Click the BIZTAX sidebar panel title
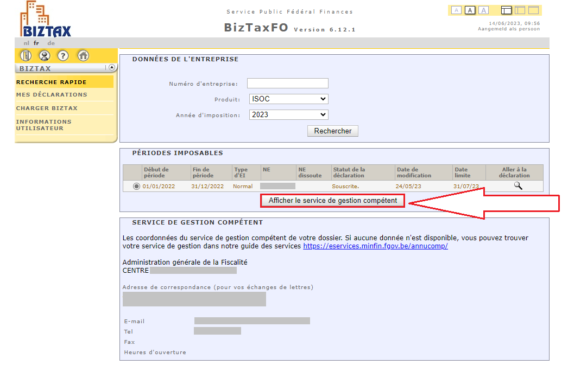 coord(35,68)
